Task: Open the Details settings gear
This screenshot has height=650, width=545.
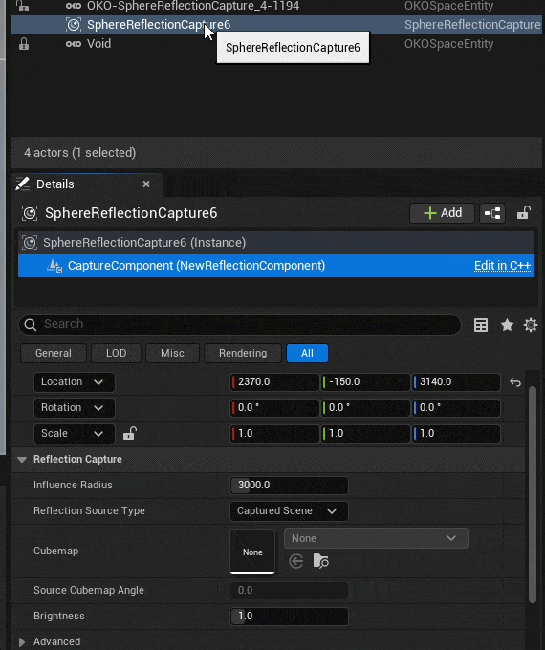Action: click(x=531, y=325)
